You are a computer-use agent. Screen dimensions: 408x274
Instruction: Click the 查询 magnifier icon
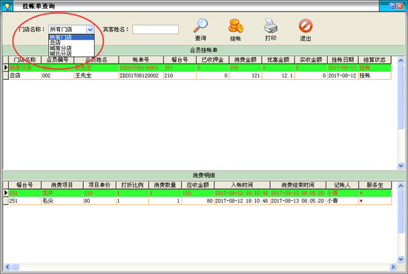tap(200, 25)
